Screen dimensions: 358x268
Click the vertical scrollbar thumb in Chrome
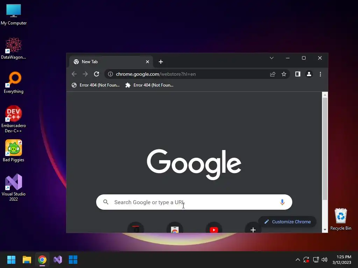(325, 149)
